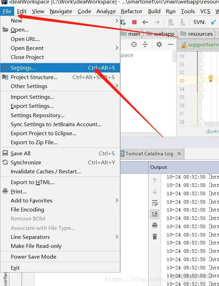
Task: Select Open URL... menu entry
Action: click(60, 39)
